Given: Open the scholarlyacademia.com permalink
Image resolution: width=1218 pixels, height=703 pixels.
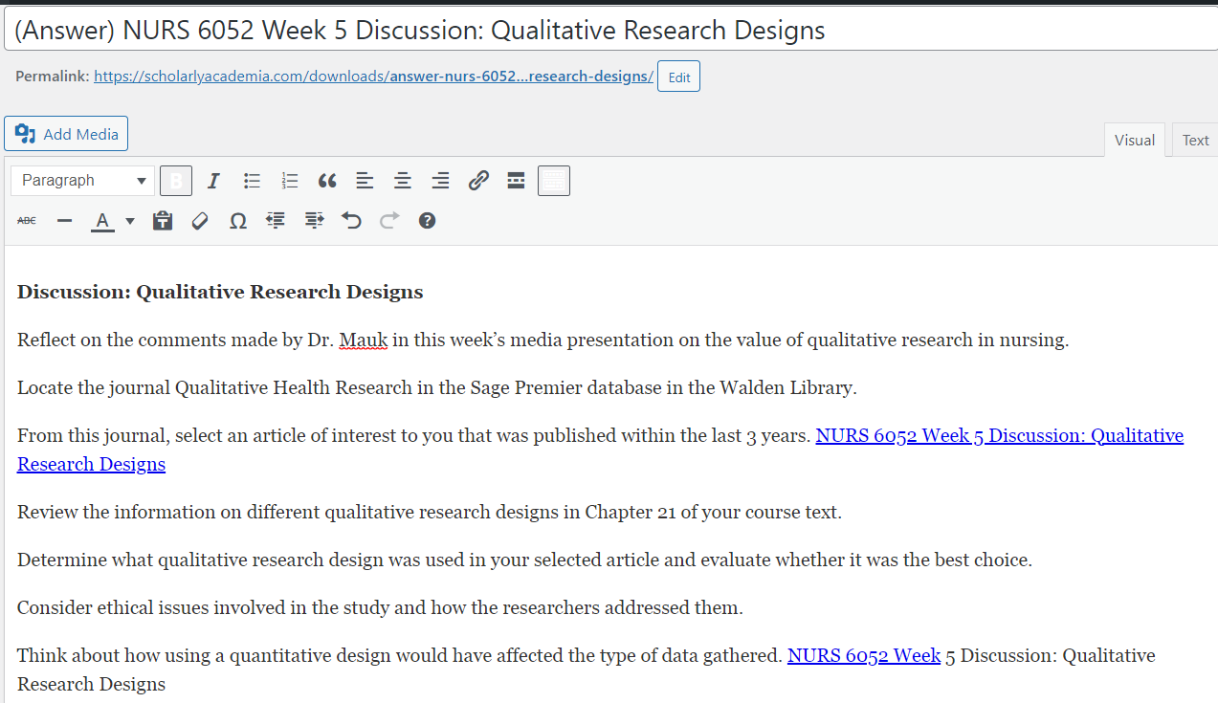Looking at the screenshot, I should coord(373,77).
